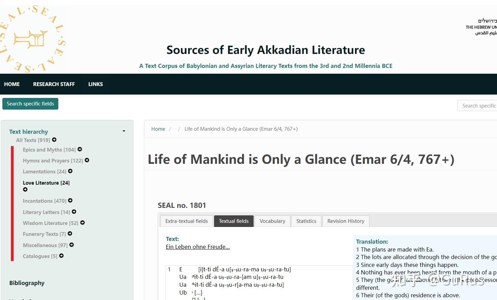Expand Miscellaneous plus icon

click(72, 245)
